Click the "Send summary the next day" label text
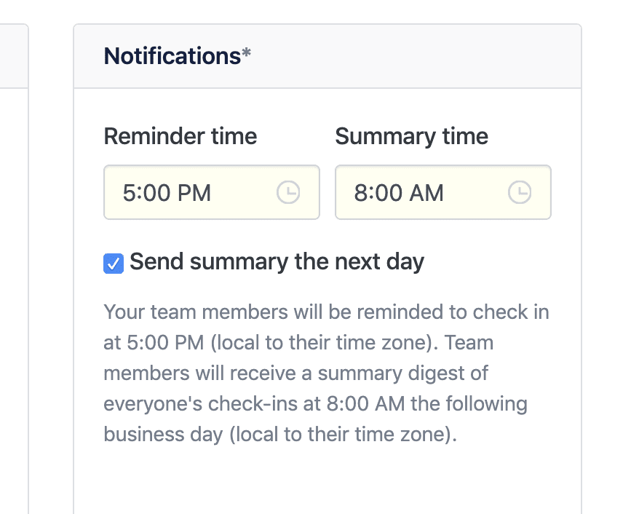The image size is (639, 514). pos(277,262)
